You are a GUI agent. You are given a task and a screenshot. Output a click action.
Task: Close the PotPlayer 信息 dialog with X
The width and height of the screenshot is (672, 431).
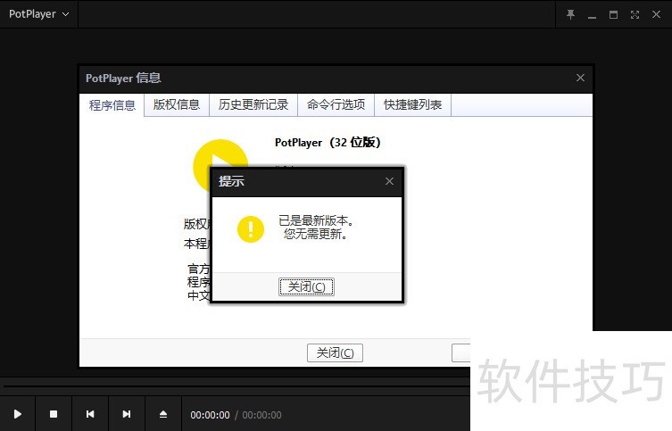(580, 78)
